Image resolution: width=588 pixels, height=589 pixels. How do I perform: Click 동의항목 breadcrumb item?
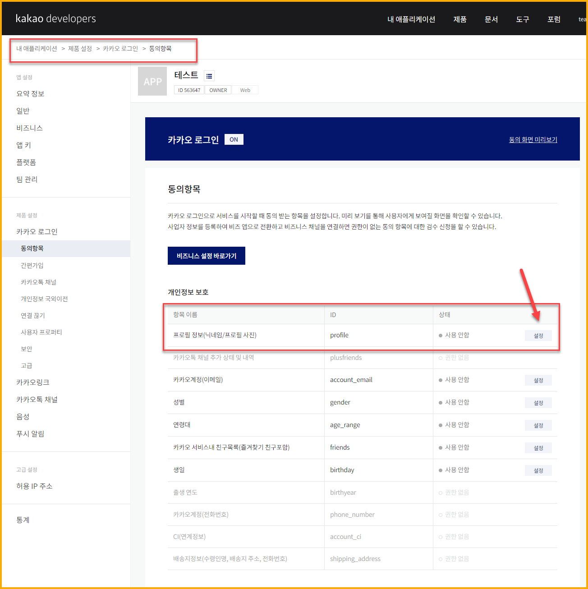pyautogui.click(x=160, y=48)
